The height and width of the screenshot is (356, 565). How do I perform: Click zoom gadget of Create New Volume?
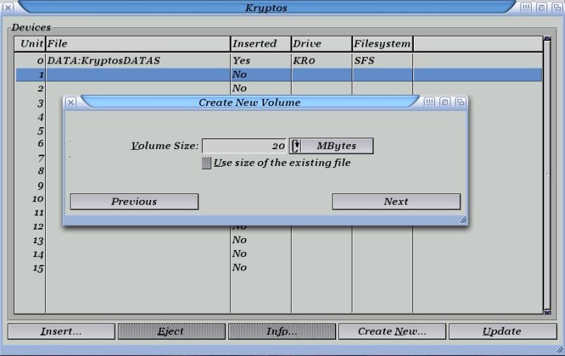click(x=445, y=102)
